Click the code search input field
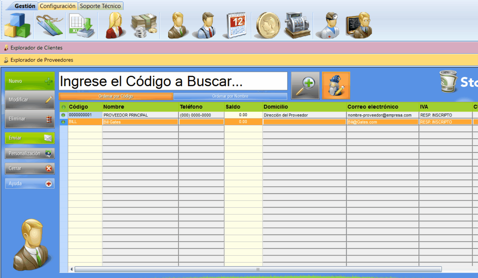This screenshot has width=478, height=278. coord(173,81)
